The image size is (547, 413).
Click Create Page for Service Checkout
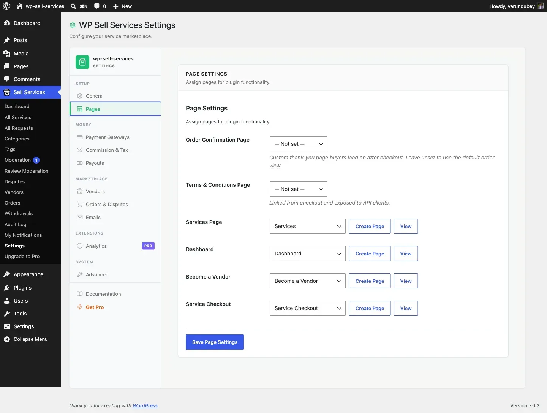point(370,308)
